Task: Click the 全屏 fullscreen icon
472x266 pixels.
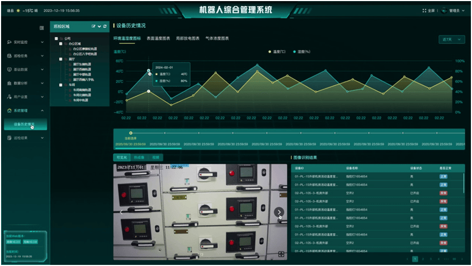Action: 425,10
